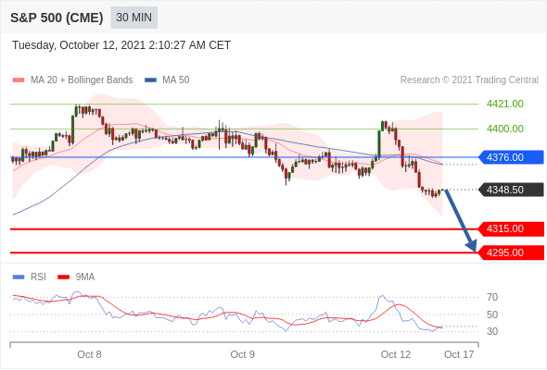Click the Research © 2021 Trading Central text
Screen dimensions: 547x370
pos(469,80)
